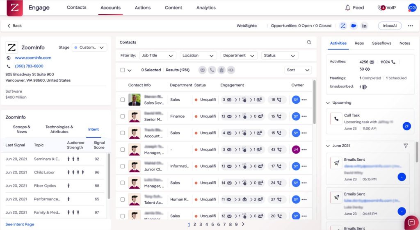
Task: Toggle the select-all contacts checkbox
Action: (x=122, y=70)
